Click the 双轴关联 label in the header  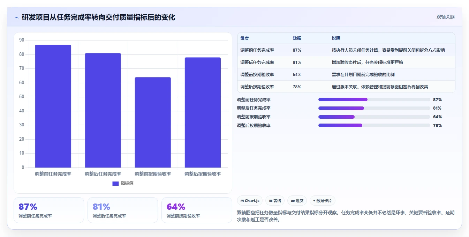click(446, 17)
